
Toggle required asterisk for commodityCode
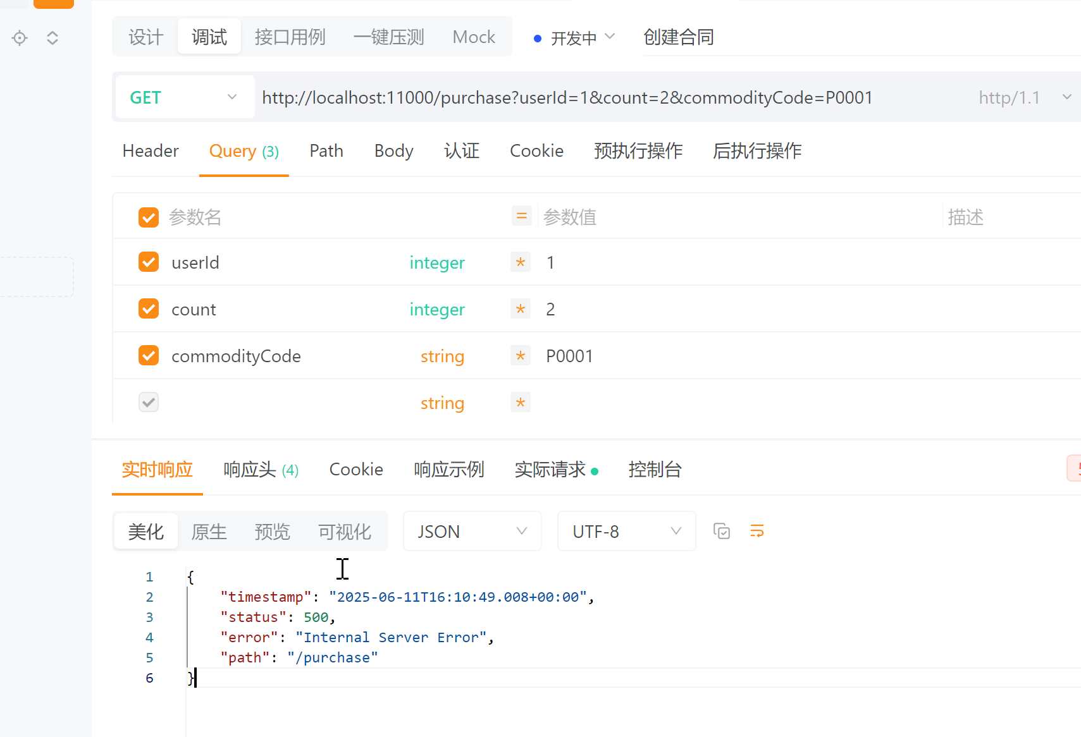click(x=521, y=355)
